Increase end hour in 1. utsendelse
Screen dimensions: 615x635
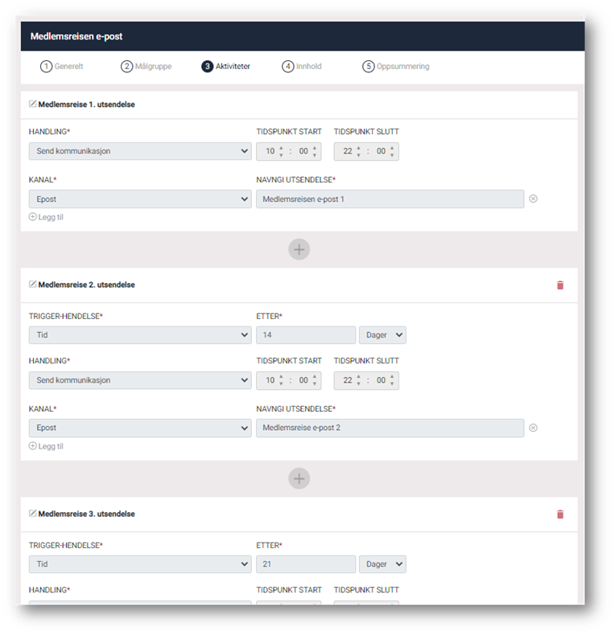click(358, 148)
